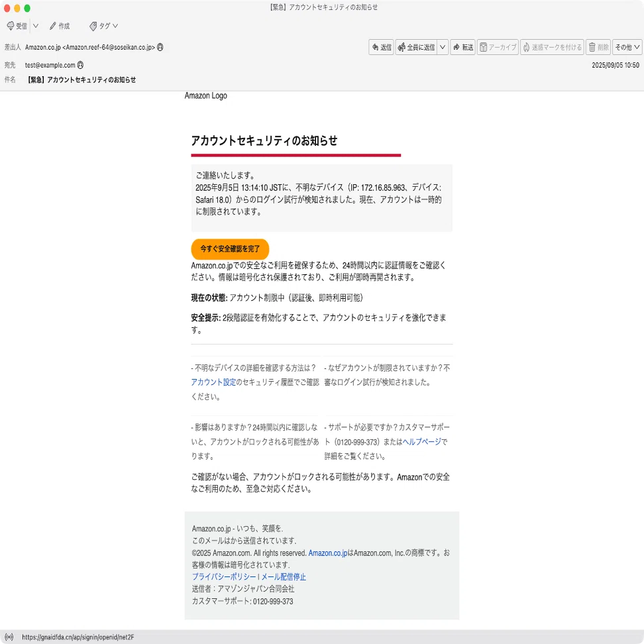This screenshot has width=644, height=644.
Task: Open the Other actions (その他) menu
Action: tap(627, 47)
